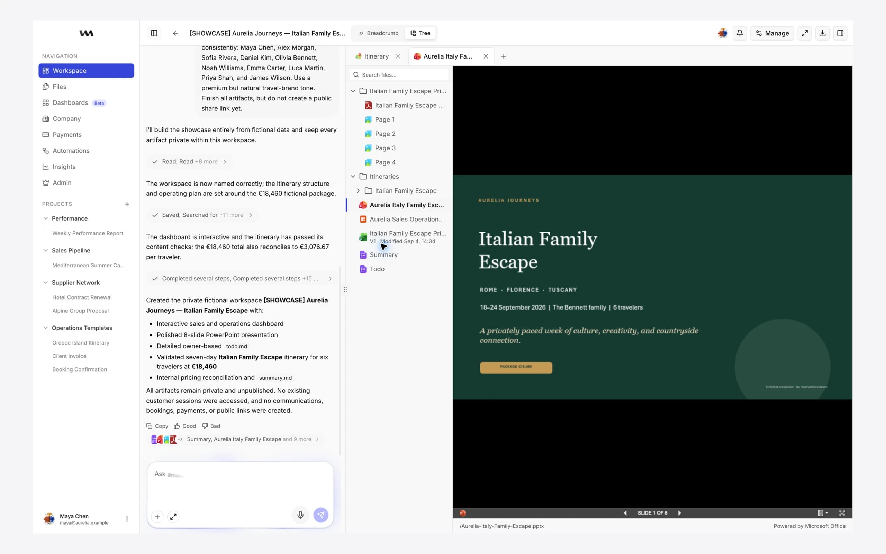The image size is (886, 554).
Task: Collapse the Sales Pipeline project group
Action: [x=45, y=250]
